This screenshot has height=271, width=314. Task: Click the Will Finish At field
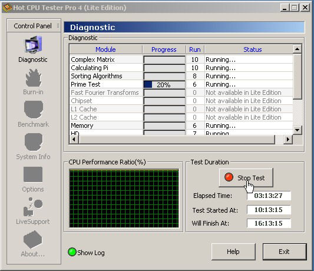[x=269, y=223]
